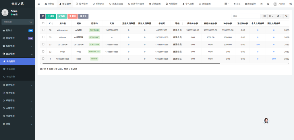Switch to the 币种列表 tab
Screen dimensions: 294x140
pyautogui.click(x=98, y=4)
